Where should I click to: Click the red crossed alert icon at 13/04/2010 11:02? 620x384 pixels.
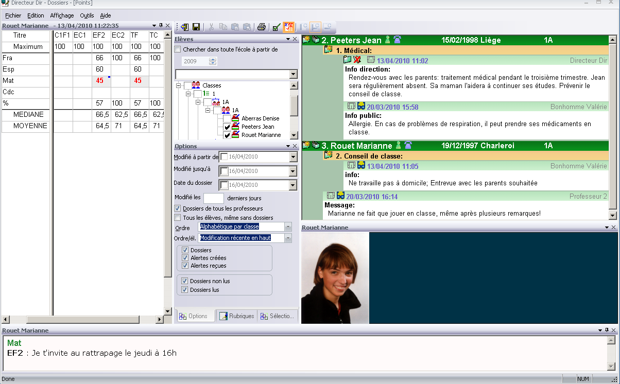pos(357,60)
